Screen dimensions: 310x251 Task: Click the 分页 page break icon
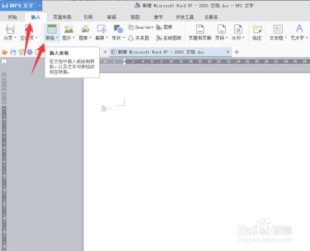tap(10, 29)
